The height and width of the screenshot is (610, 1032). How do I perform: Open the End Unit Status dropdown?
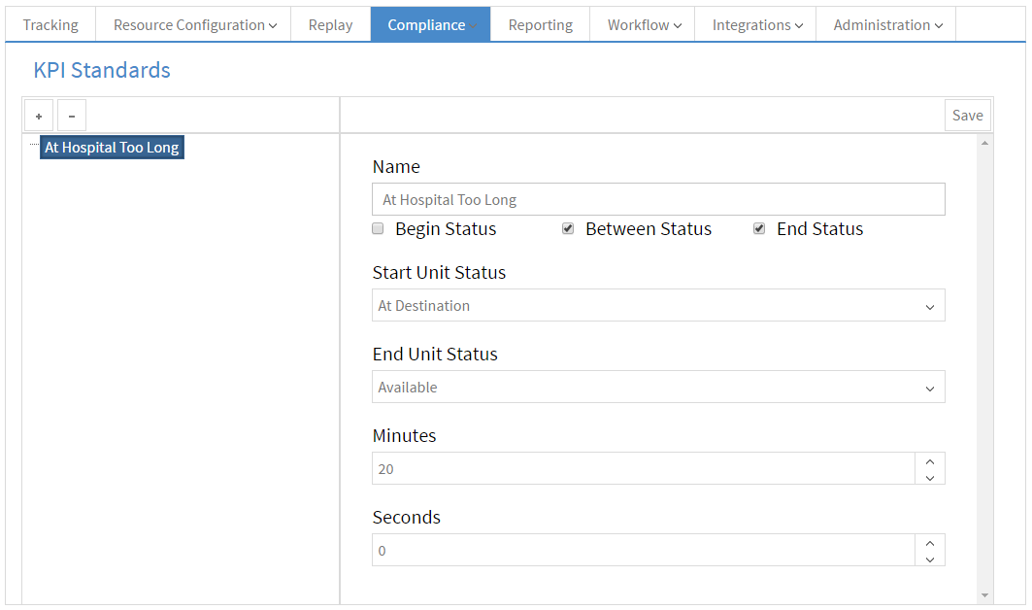(x=931, y=387)
